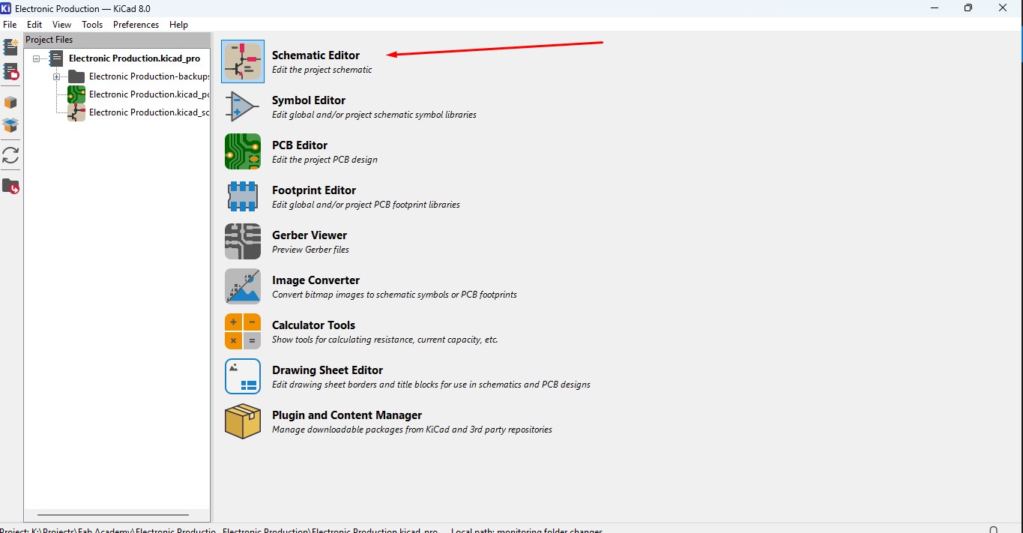Click the 'Edit the project schematic' description
Image resolution: width=1023 pixels, height=533 pixels.
coord(322,70)
